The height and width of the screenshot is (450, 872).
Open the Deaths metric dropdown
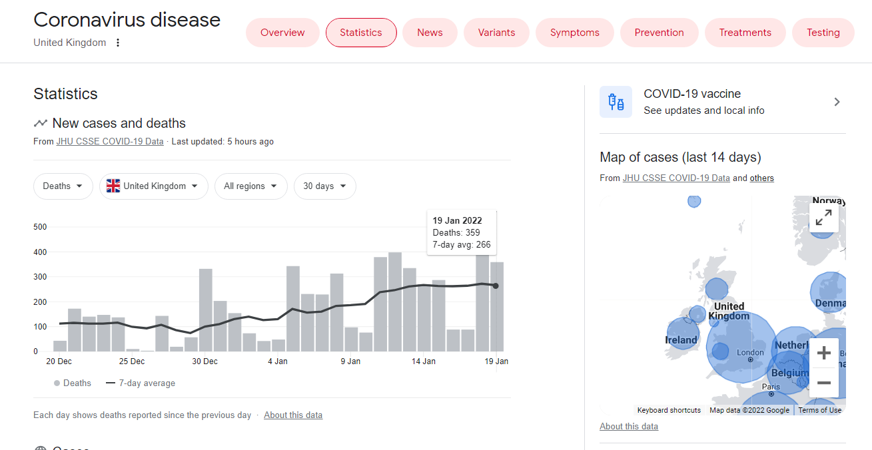click(x=63, y=186)
